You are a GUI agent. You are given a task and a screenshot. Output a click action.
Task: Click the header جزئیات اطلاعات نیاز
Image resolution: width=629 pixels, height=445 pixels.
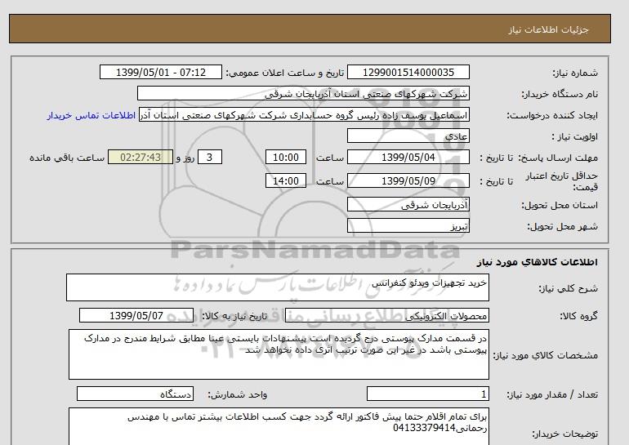pyautogui.click(x=548, y=30)
